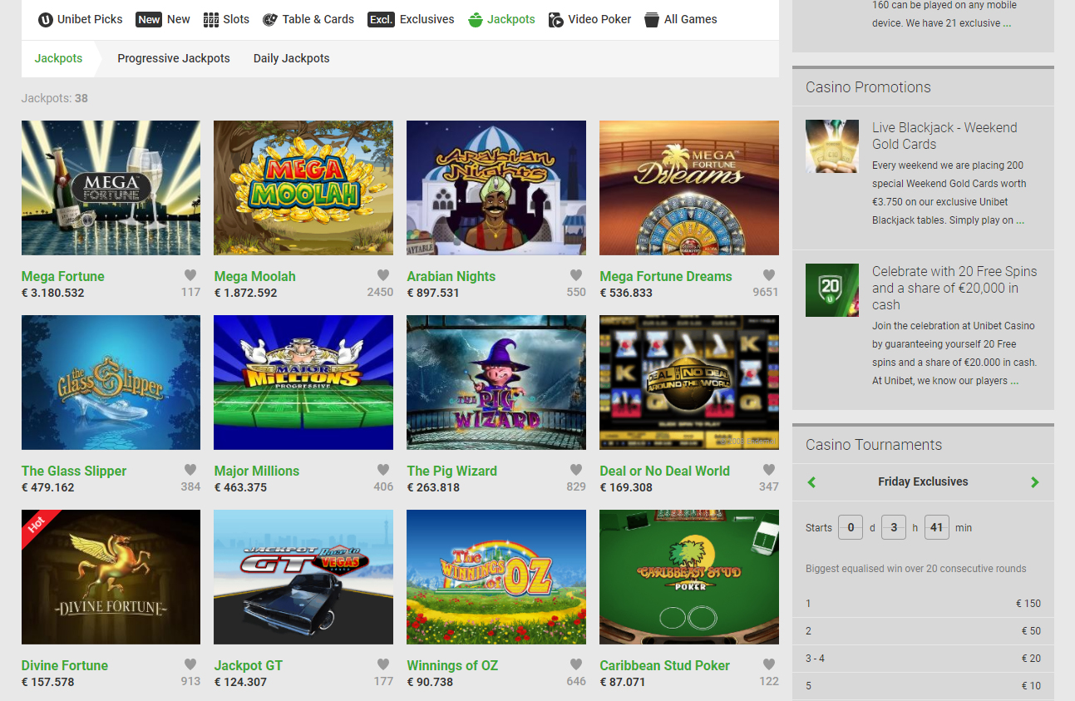Click the All Games bucket icon
Image resolution: width=1075 pixels, height=701 pixels.
point(652,19)
